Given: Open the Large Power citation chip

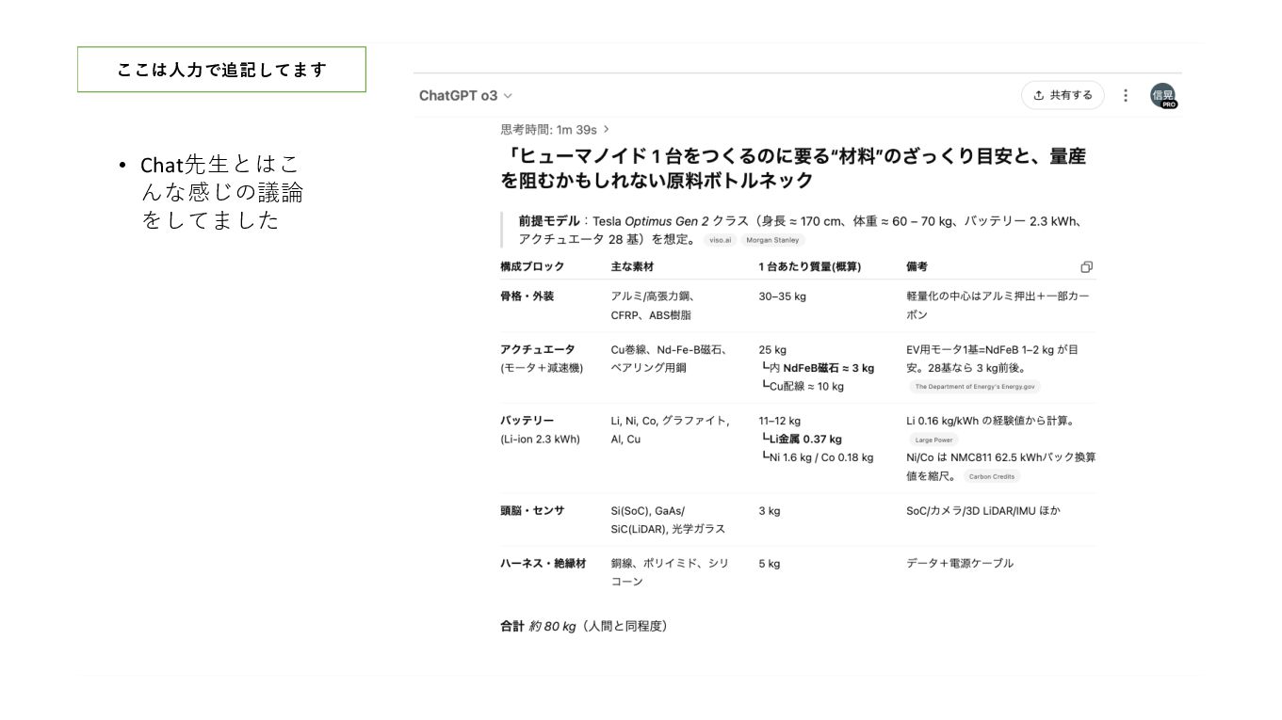Looking at the screenshot, I should tap(933, 440).
